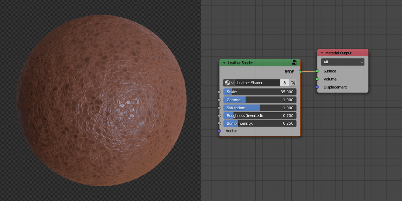Collapse the Material Output node
The height and width of the screenshot is (201, 402).
pyautogui.click(x=322, y=53)
